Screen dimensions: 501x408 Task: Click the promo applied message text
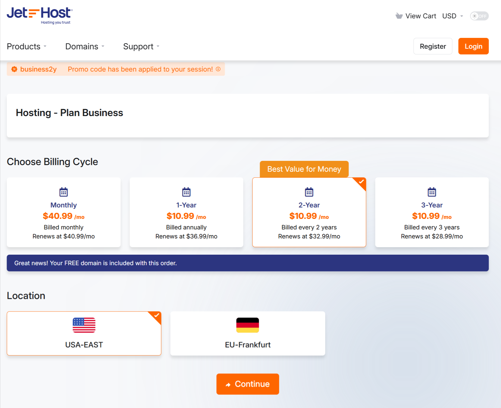[x=140, y=69]
